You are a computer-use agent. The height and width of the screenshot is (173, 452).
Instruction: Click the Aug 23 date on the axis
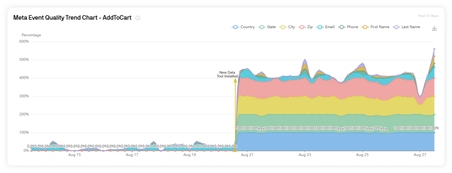coord(305,155)
